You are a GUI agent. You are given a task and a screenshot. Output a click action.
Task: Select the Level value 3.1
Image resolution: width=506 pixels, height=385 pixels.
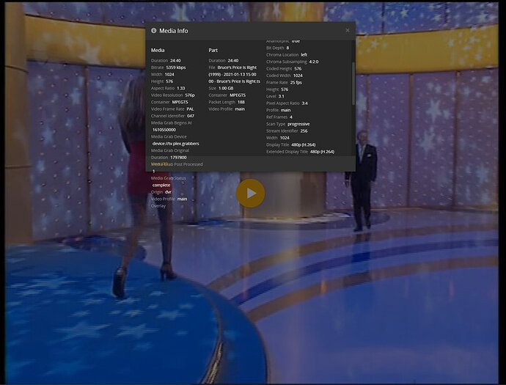click(281, 97)
